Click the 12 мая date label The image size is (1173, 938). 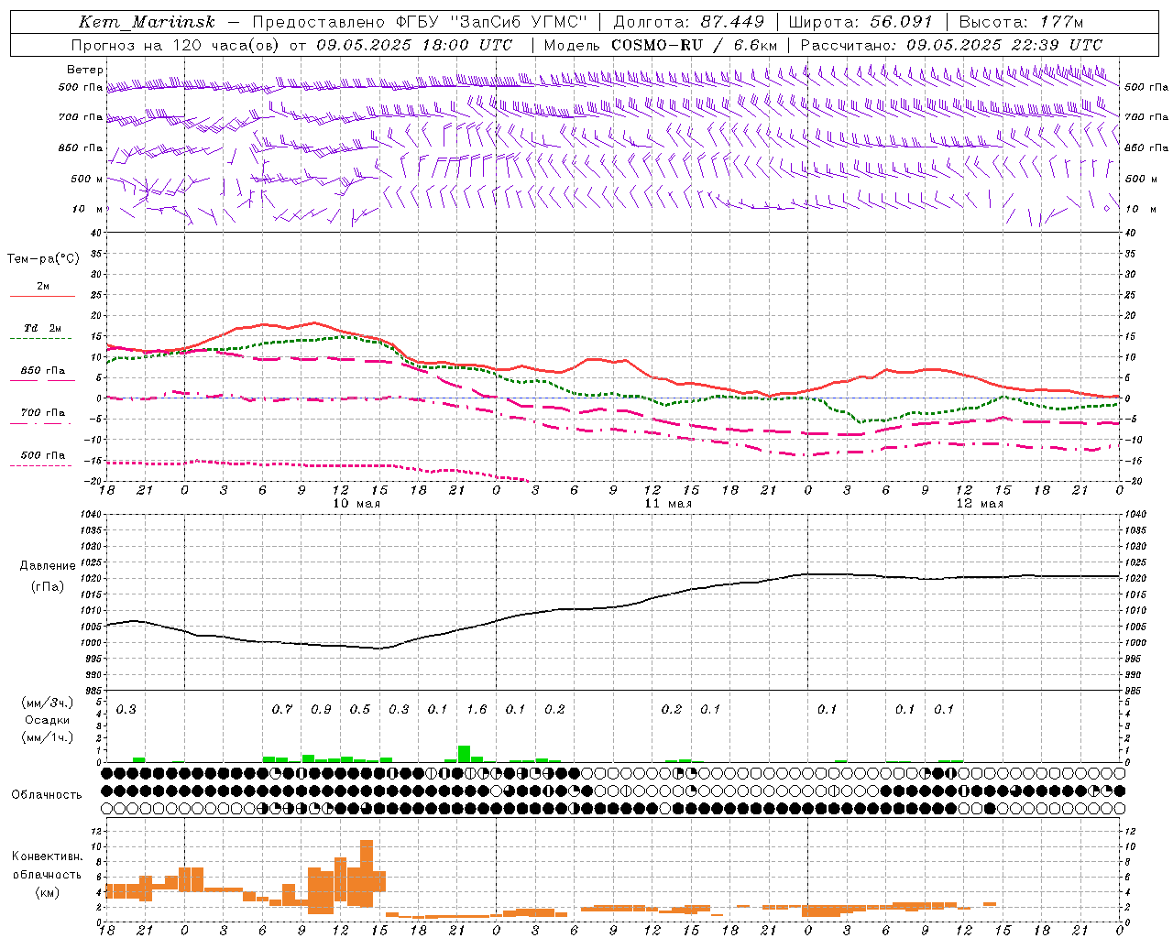click(980, 504)
